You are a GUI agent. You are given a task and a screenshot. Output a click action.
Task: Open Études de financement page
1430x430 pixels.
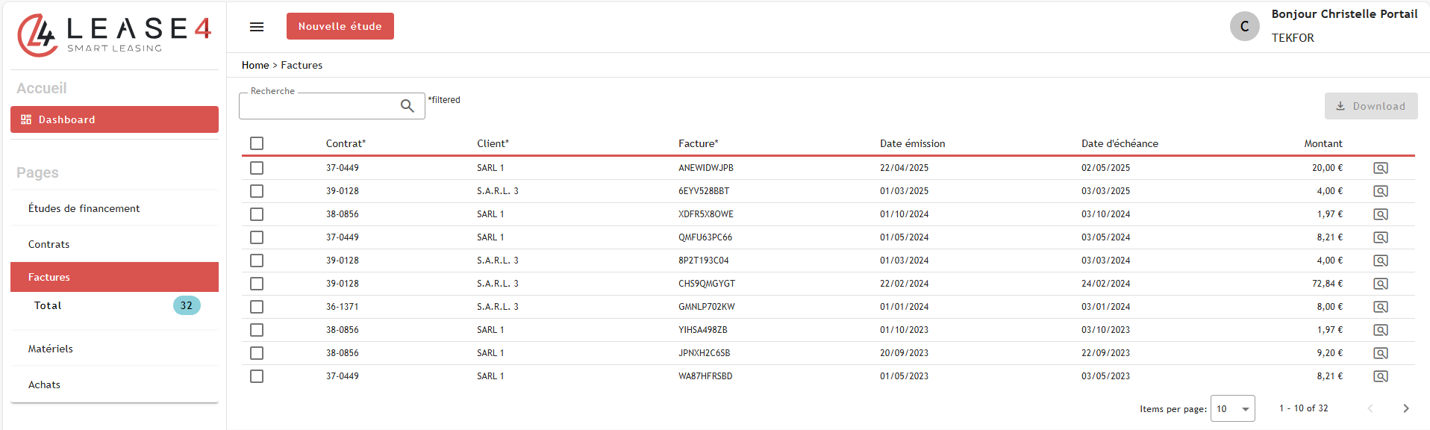tap(84, 208)
